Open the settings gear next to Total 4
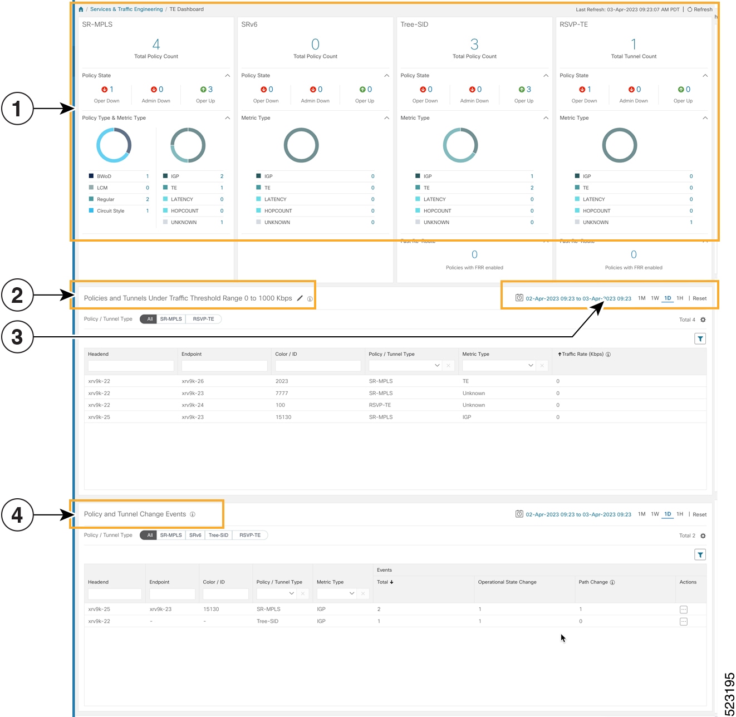 coord(703,320)
